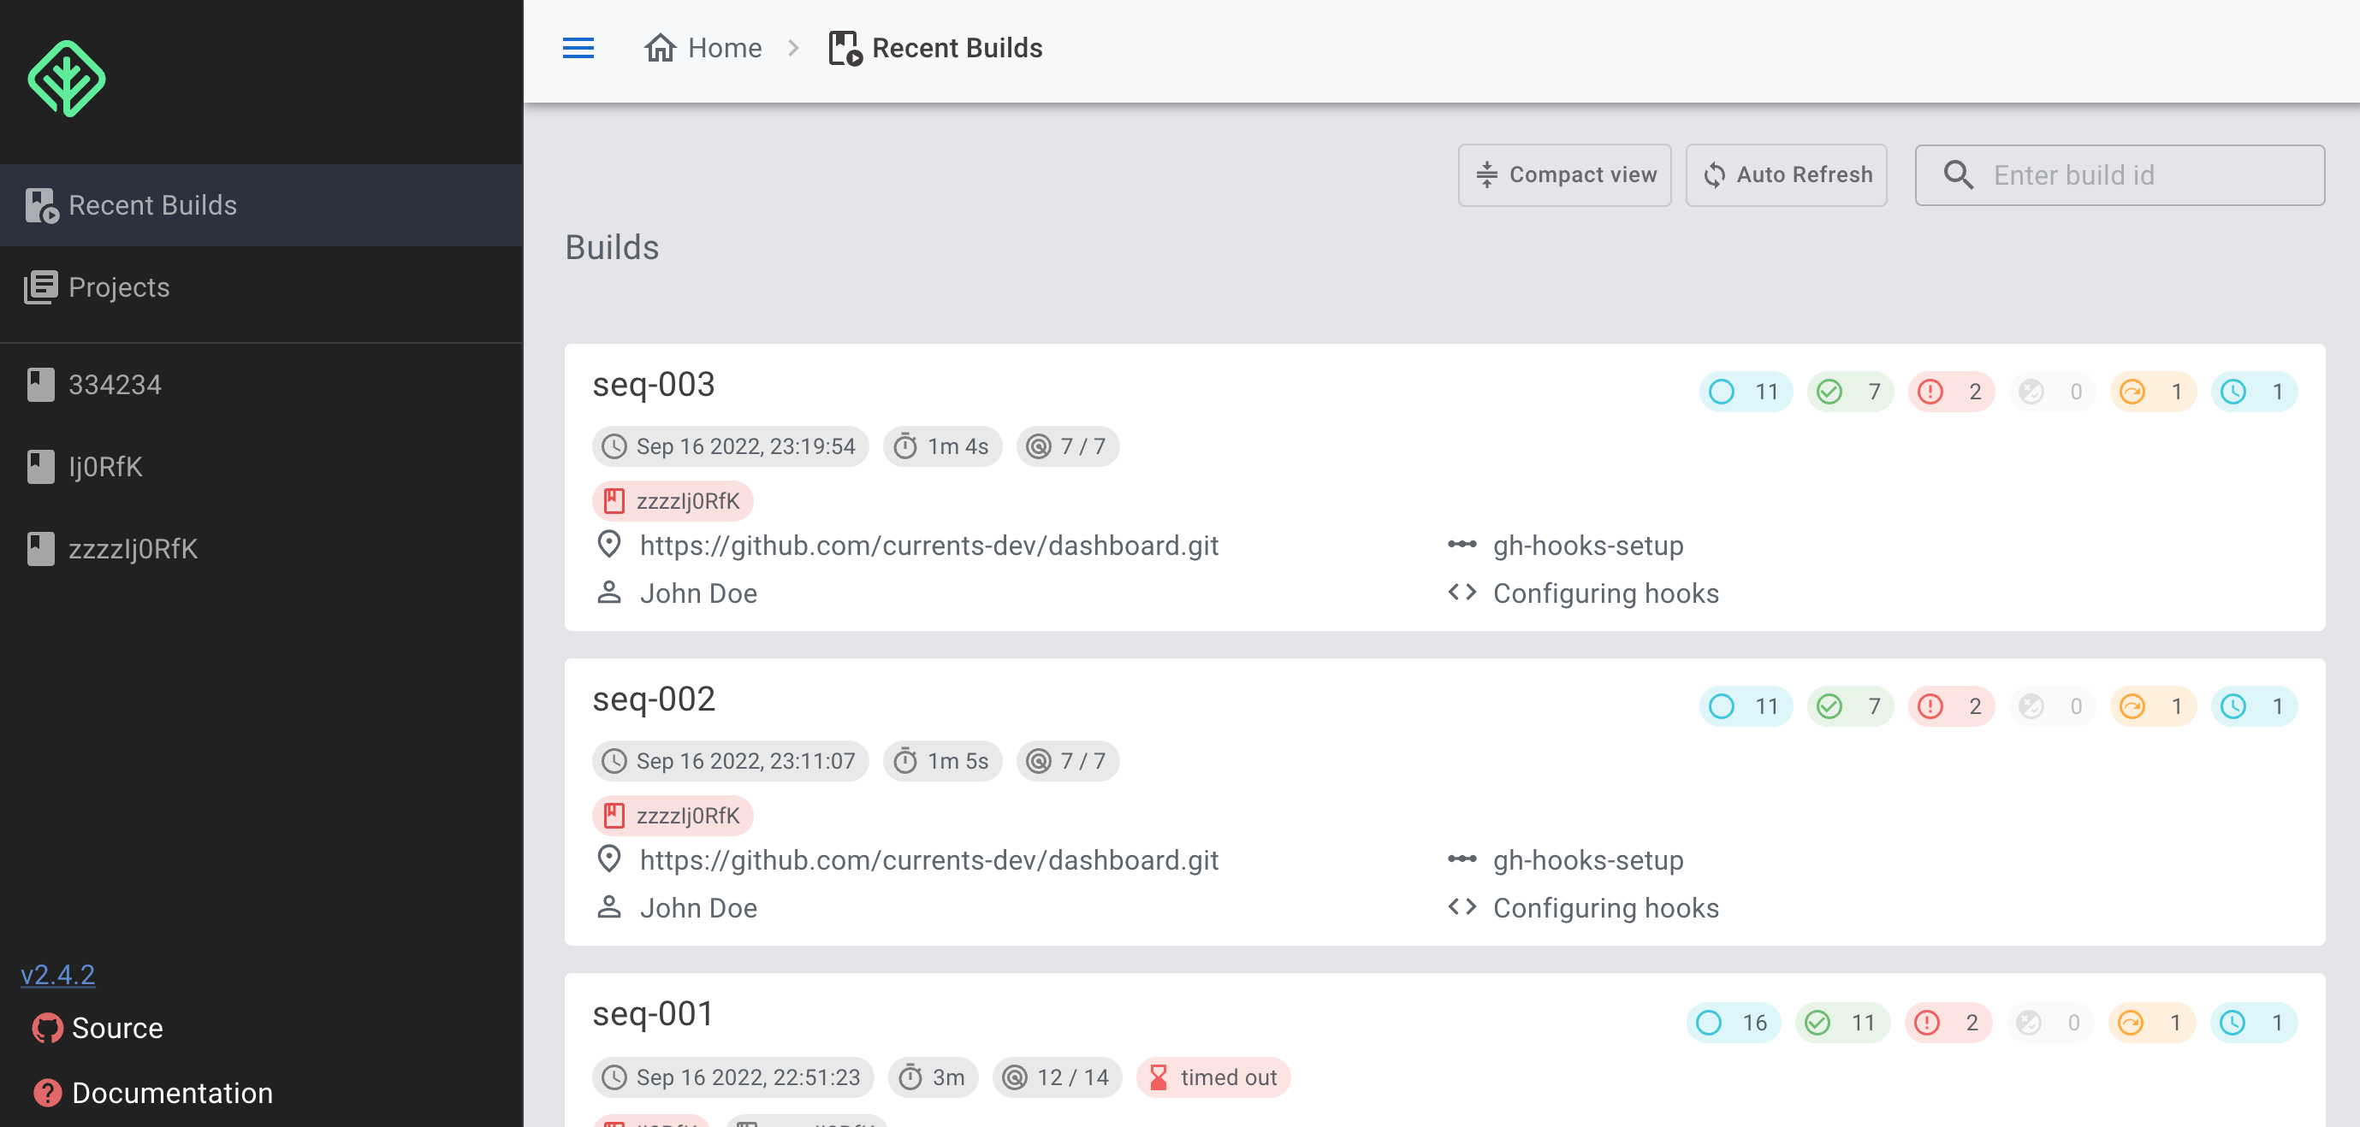
Task: Toggle the hamburger sidebar menu
Action: pos(578,48)
